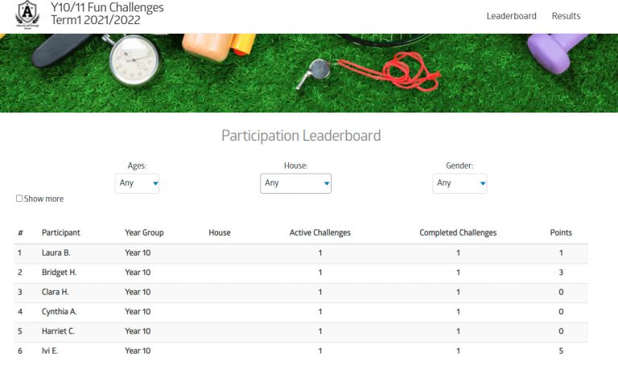Viewport: 618px width, 365px height.
Task: Open the Results menu item
Action: tap(566, 16)
